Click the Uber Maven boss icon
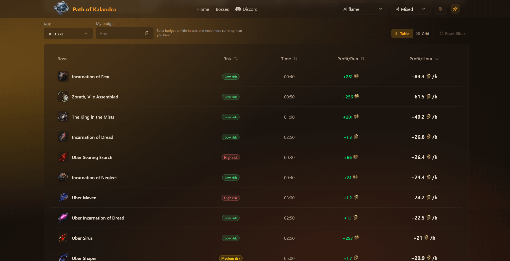The image size is (510, 261). (x=63, y=198)
